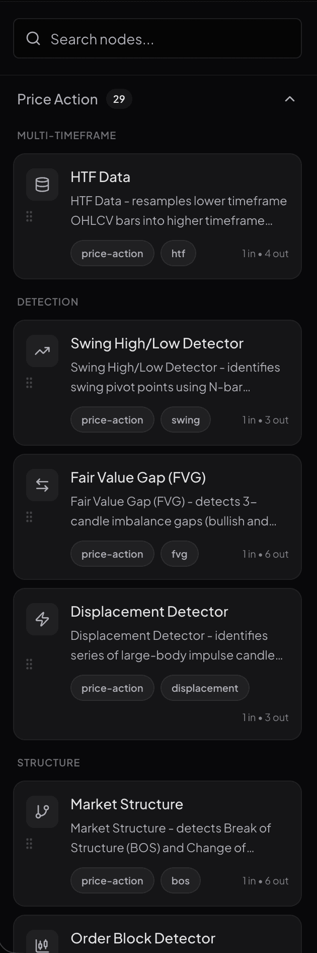The height and width of the screenshot is (953, 317).
Task: Click the Price Action category header
Action: tap(57, 99)
